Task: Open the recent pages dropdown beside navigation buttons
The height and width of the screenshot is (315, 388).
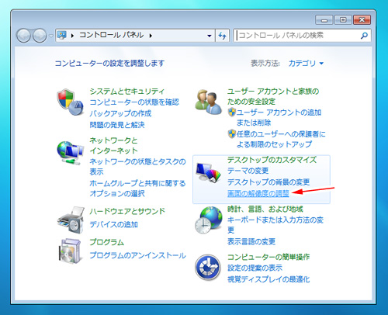Action: (51, 36)
